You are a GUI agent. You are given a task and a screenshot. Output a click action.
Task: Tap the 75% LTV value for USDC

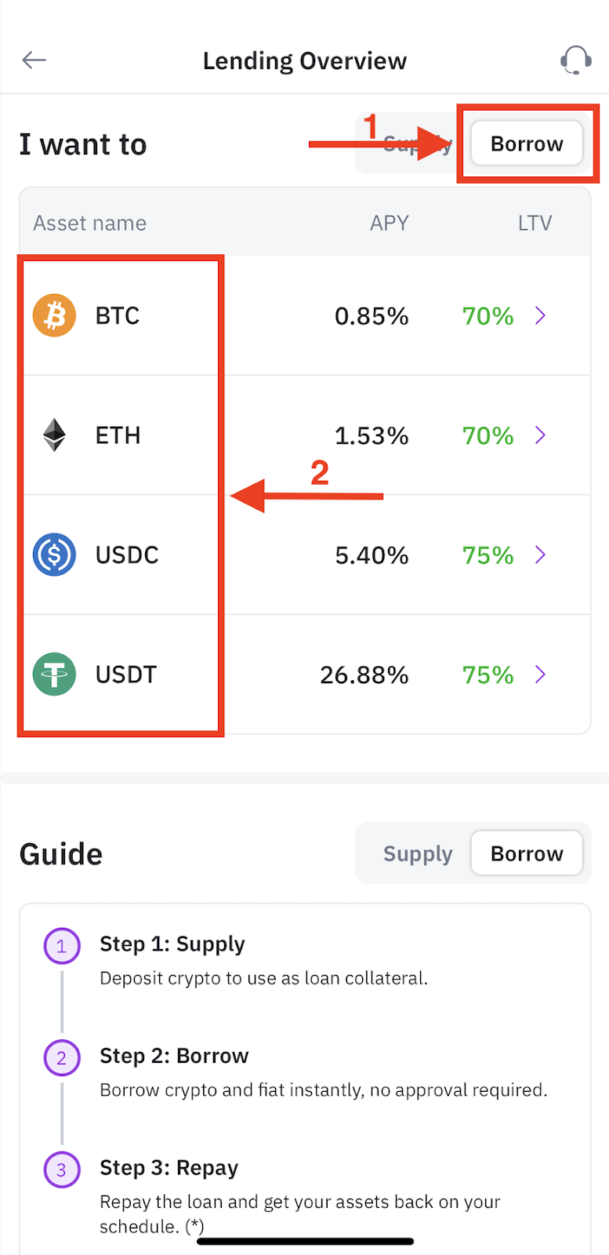coord(488,555)
